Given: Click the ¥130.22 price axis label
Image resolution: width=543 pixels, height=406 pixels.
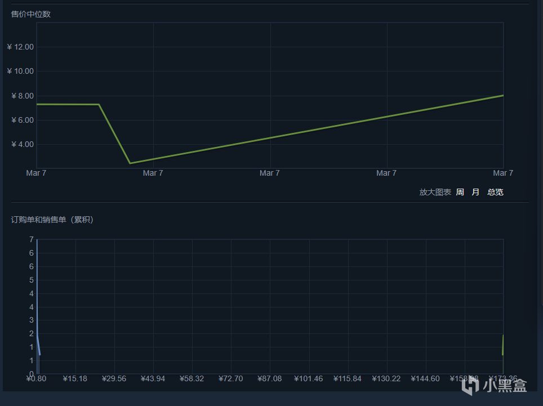Looking at the screenshot, I should (x=386, y=378).
